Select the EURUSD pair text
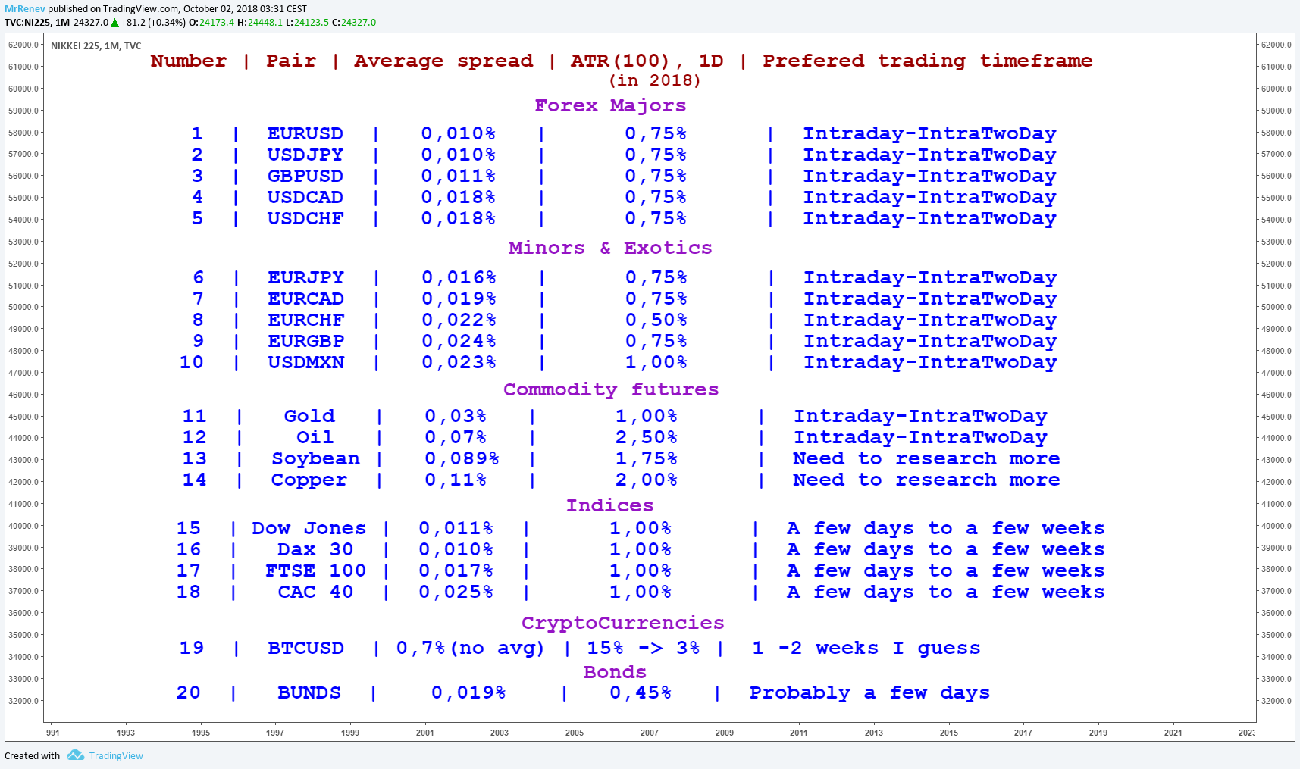 click(305, 133)
